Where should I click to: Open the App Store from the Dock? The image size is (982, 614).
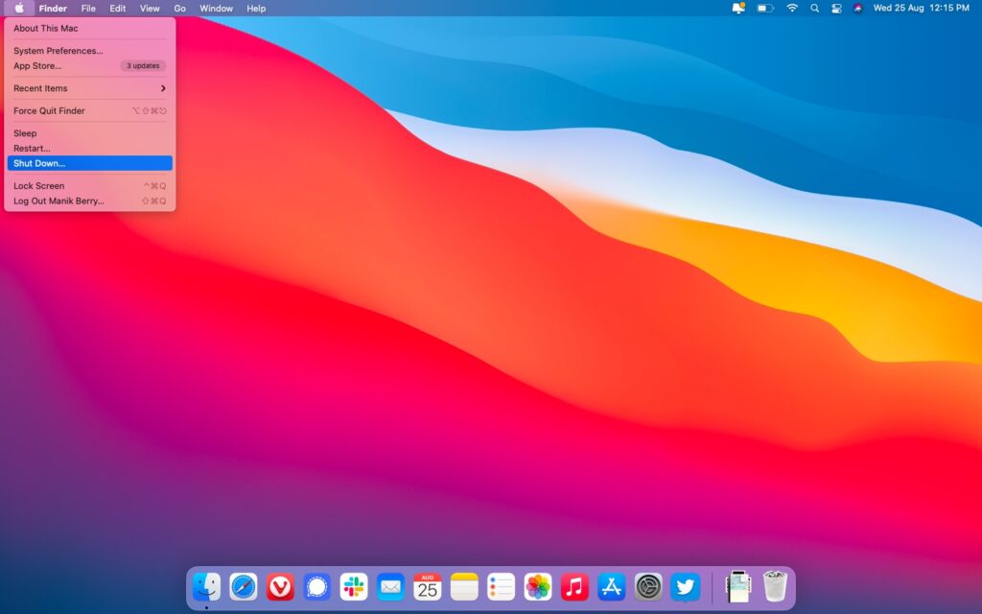click(x=609, y=586)
